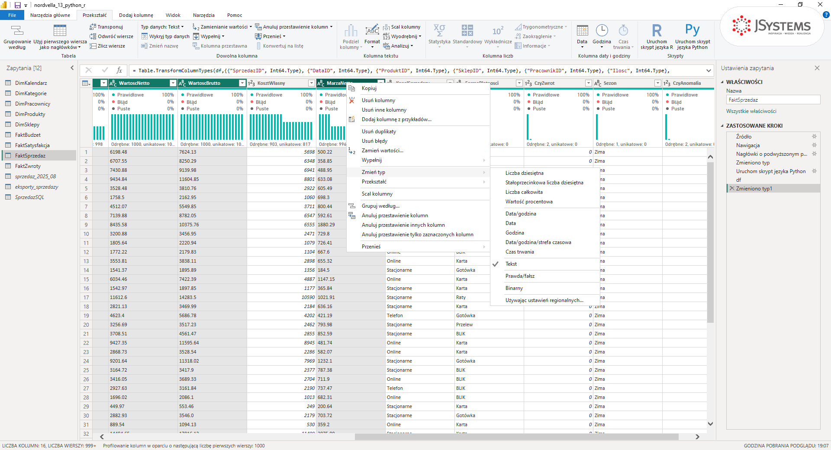Collapse WŁAŚCIWOŚCI section

(722, 82)
